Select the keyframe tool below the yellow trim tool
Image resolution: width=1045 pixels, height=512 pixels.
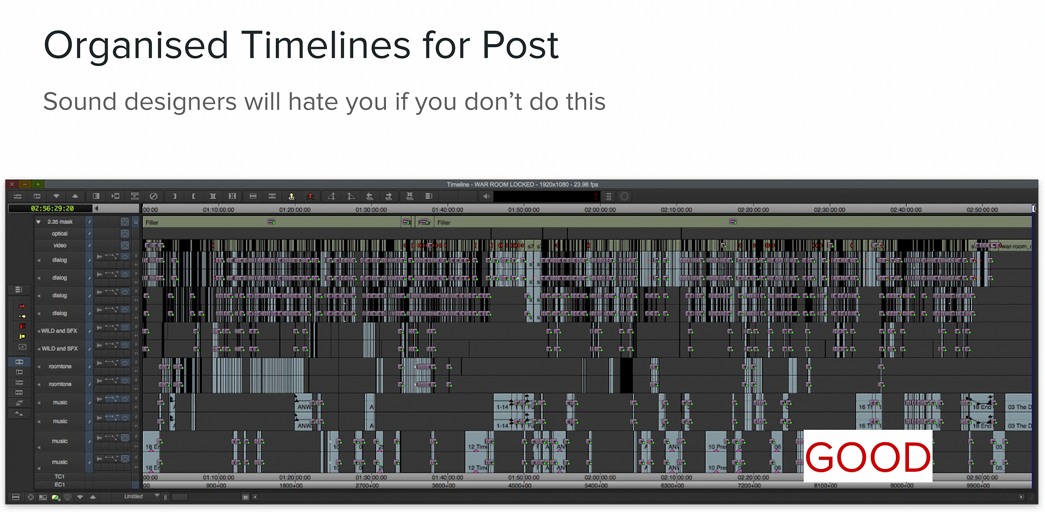click(x=22, y=347)
